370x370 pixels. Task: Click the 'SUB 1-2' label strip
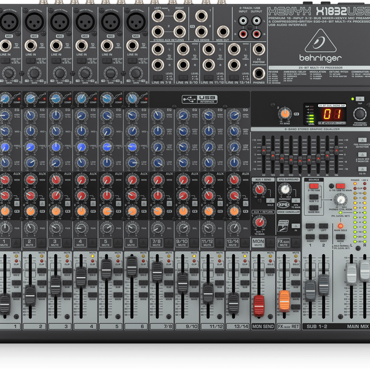pos(317,326)
